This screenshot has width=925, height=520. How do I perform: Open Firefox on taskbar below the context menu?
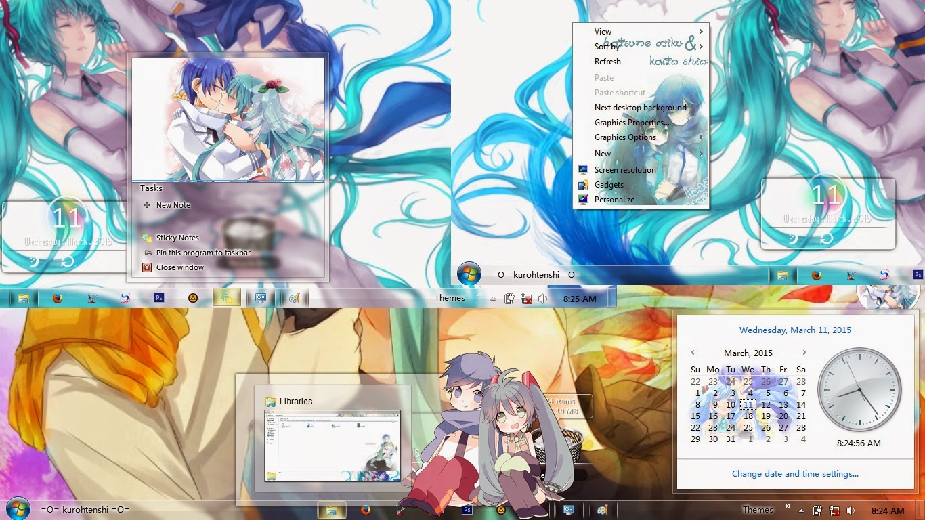click(x=817, y=275)
